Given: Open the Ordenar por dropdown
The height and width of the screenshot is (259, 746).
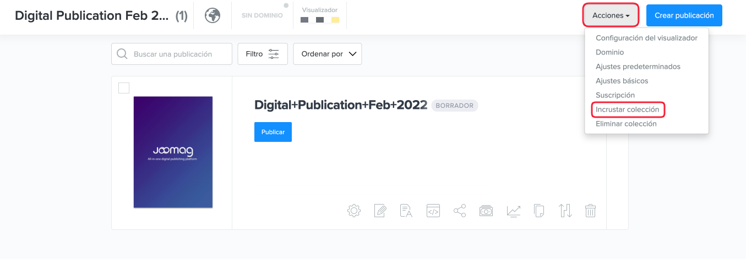Looking at the screenshot, I should click(x=328, y=54).
